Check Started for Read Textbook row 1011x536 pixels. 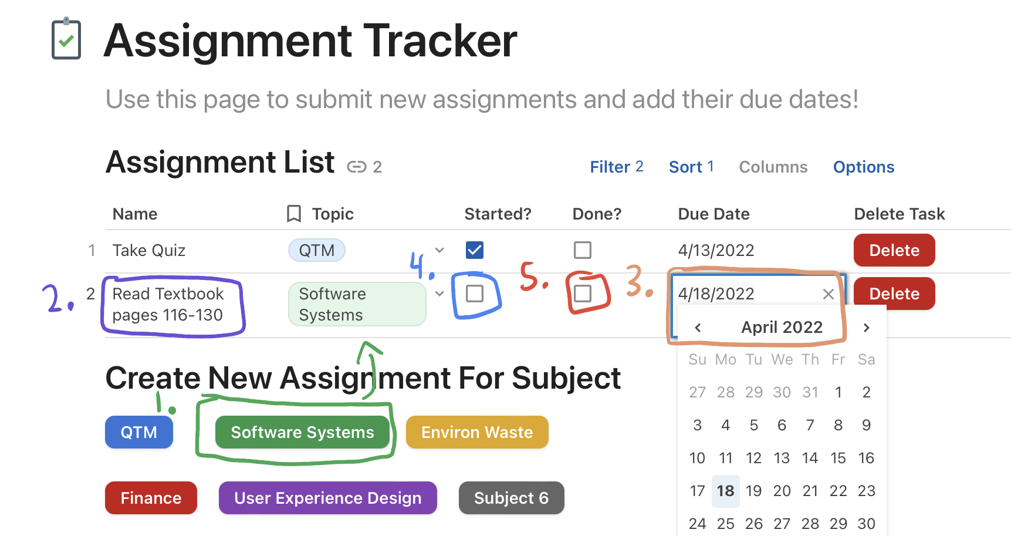(474, 294)
